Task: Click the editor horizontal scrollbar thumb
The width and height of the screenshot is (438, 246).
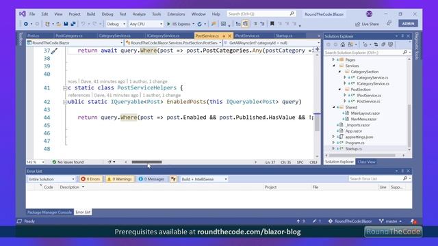Action: (x=146, y=162)
